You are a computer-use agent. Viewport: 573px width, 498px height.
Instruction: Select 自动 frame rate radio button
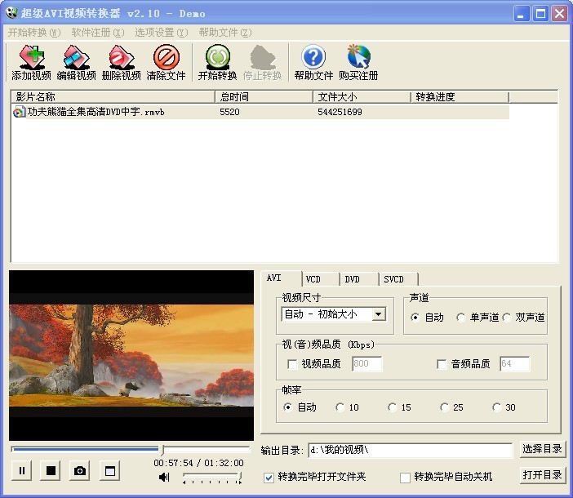click(287, 407)
